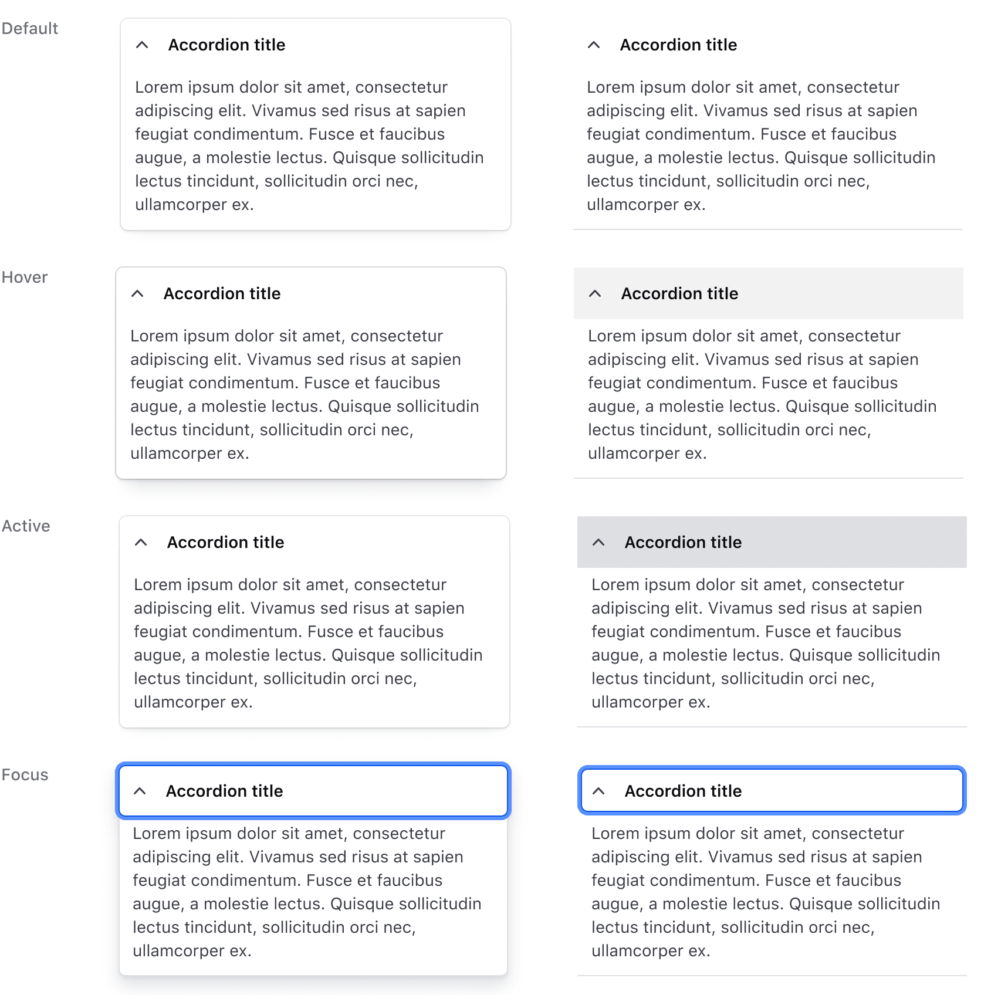Click Accordion title in Hover bordered card
The width and height of the screenshot is (981, 995).
pyautogui.click(x=222, y=294)
